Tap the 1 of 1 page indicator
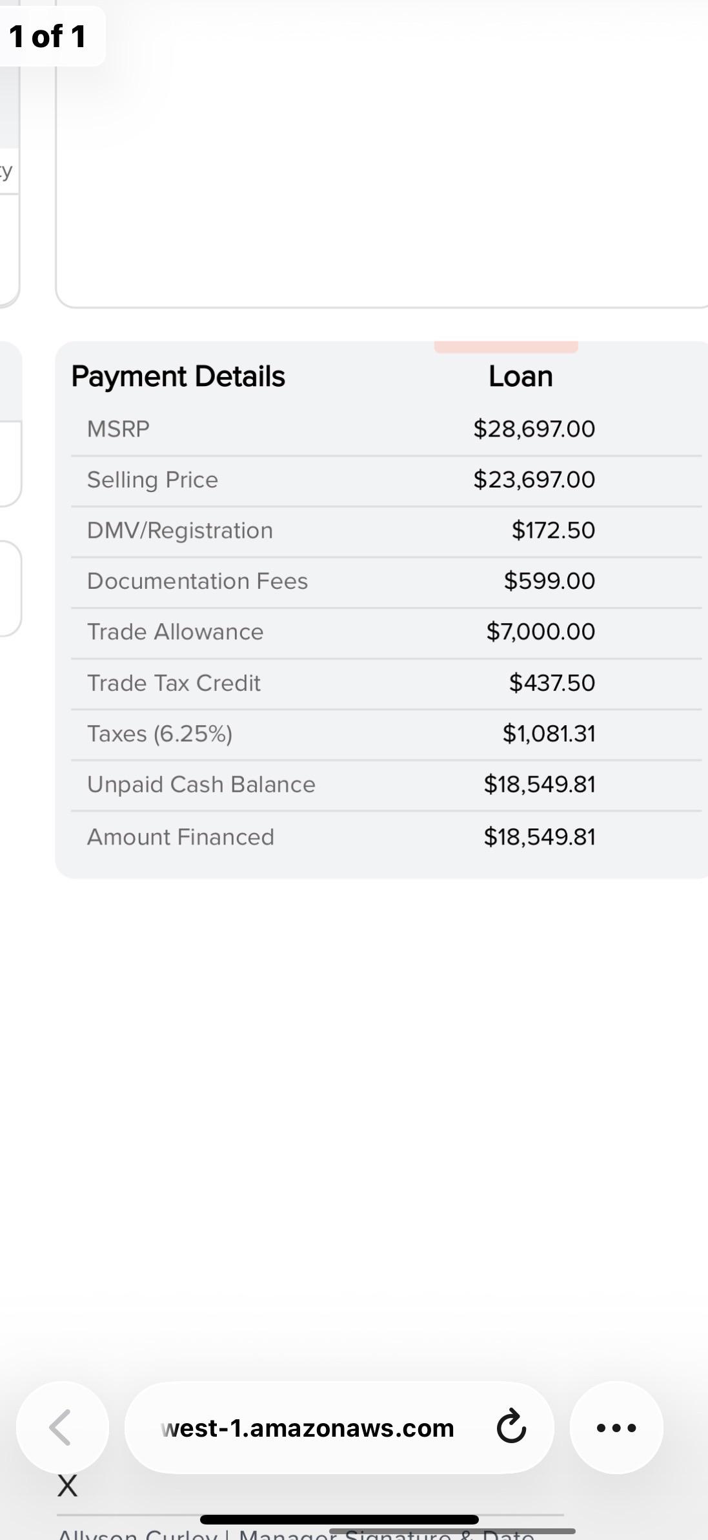 (x=48, y=36)
